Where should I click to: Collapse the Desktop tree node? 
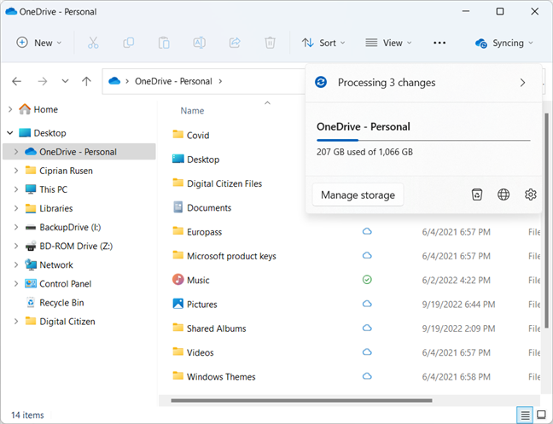pyautogui.click(x=10, y=133)
